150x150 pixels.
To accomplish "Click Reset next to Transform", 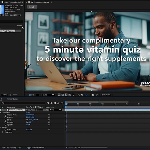I will click(x=28, y=112).
